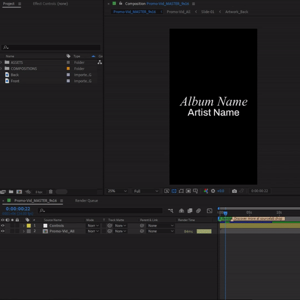Take a snapshot with the camera icon
The width and height of the screenshot is (300, 300).
234,191
